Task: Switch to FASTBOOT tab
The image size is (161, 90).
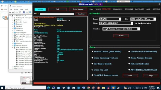Action: point(139,9)
